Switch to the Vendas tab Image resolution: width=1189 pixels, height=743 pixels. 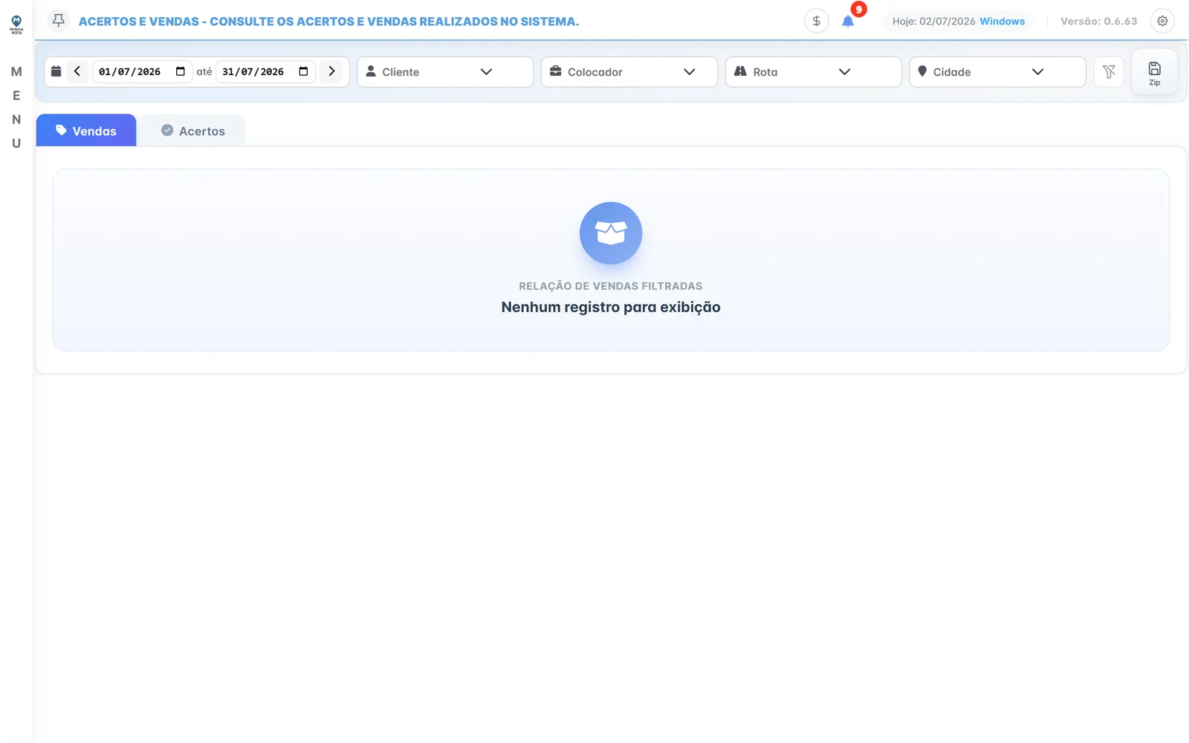86,131
